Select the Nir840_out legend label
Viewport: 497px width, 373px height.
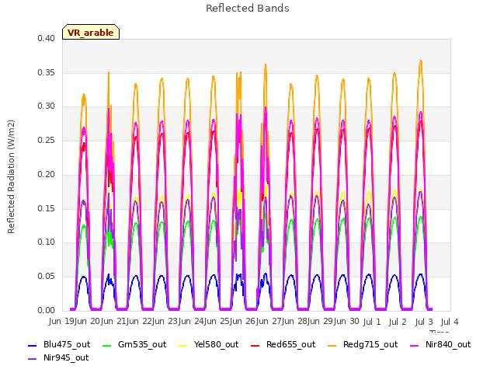tap(448, 344)
